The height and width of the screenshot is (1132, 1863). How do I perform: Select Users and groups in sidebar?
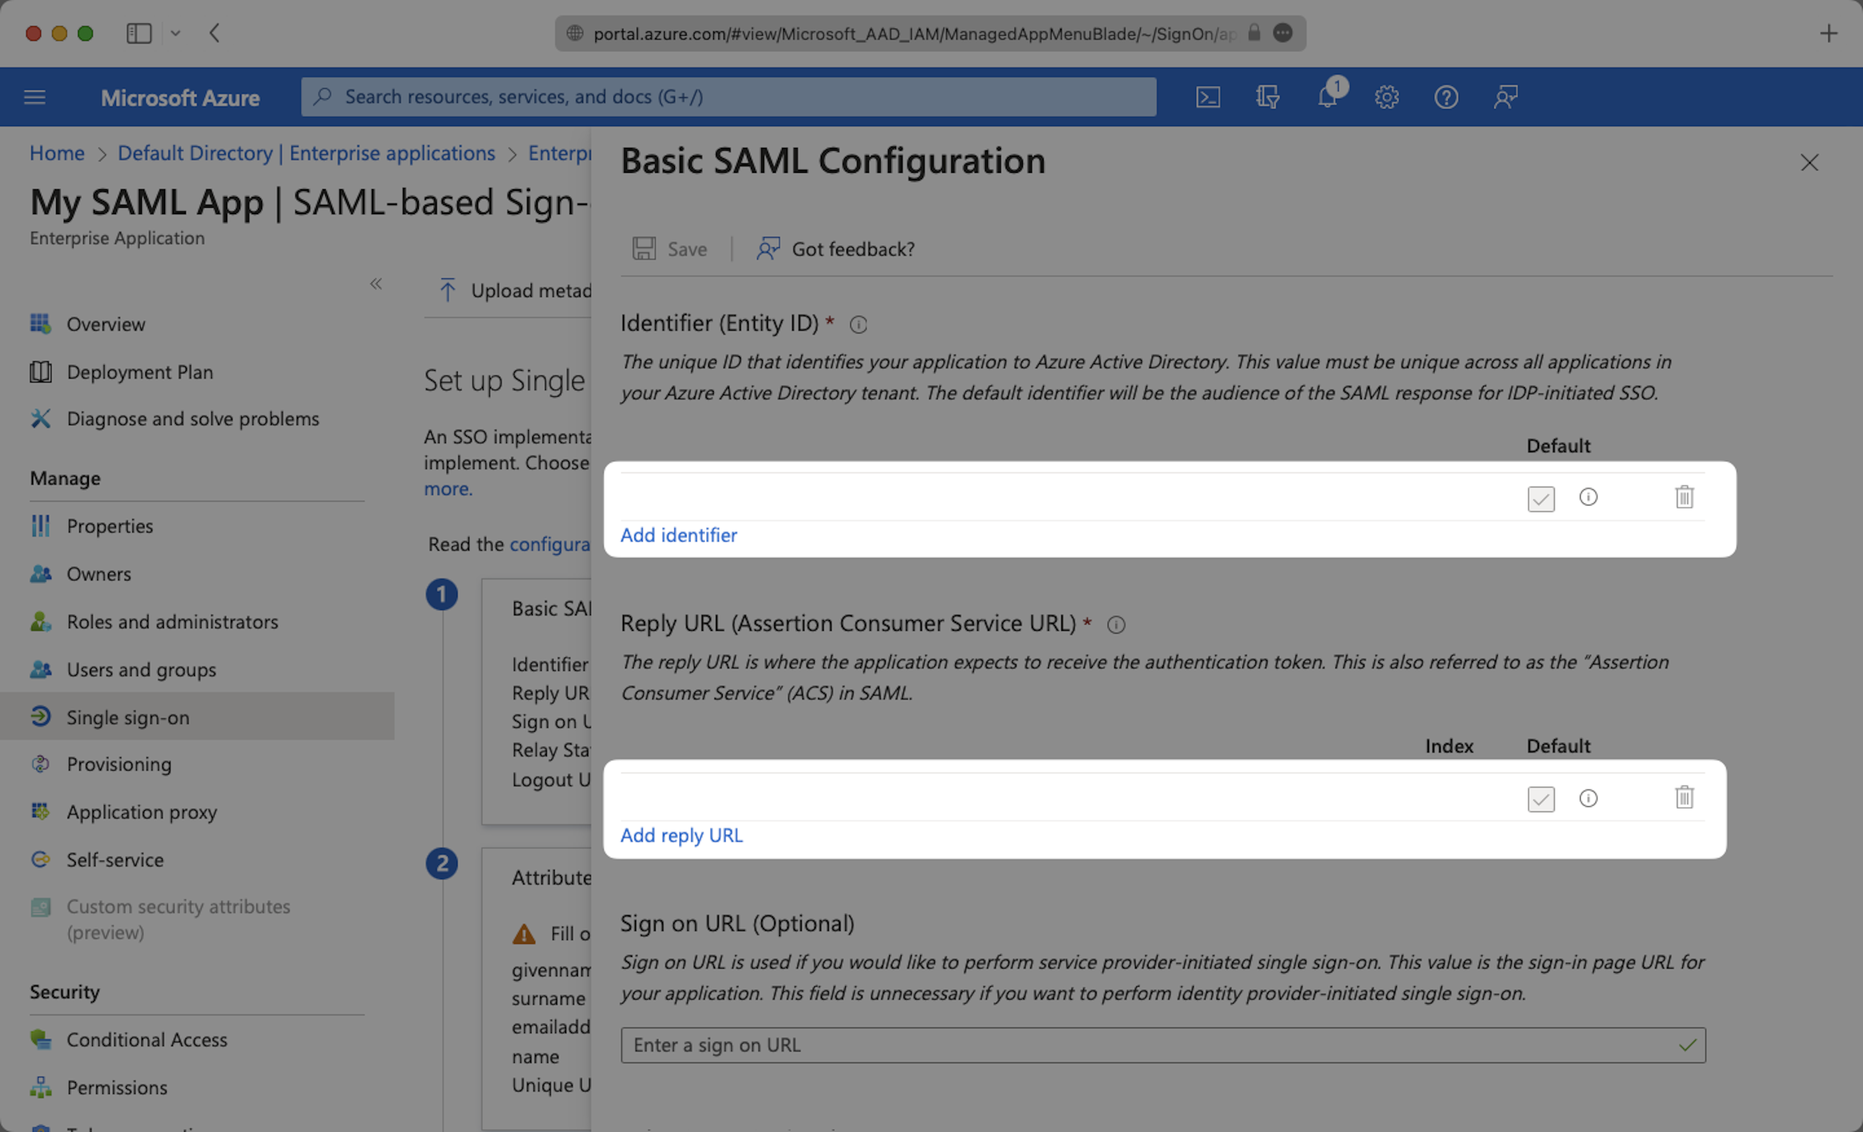(x=141, y=669)
